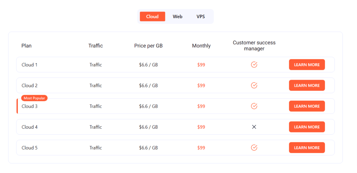
Task: Click the $6.6 / GB price for Cloud 5
Action: [x=149, y=148]
